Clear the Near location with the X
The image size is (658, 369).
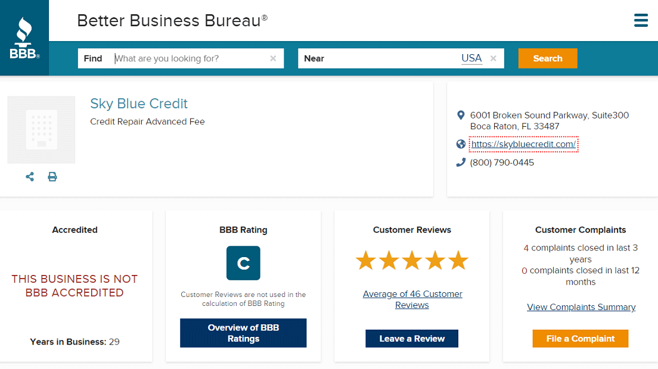click(493, 58)
